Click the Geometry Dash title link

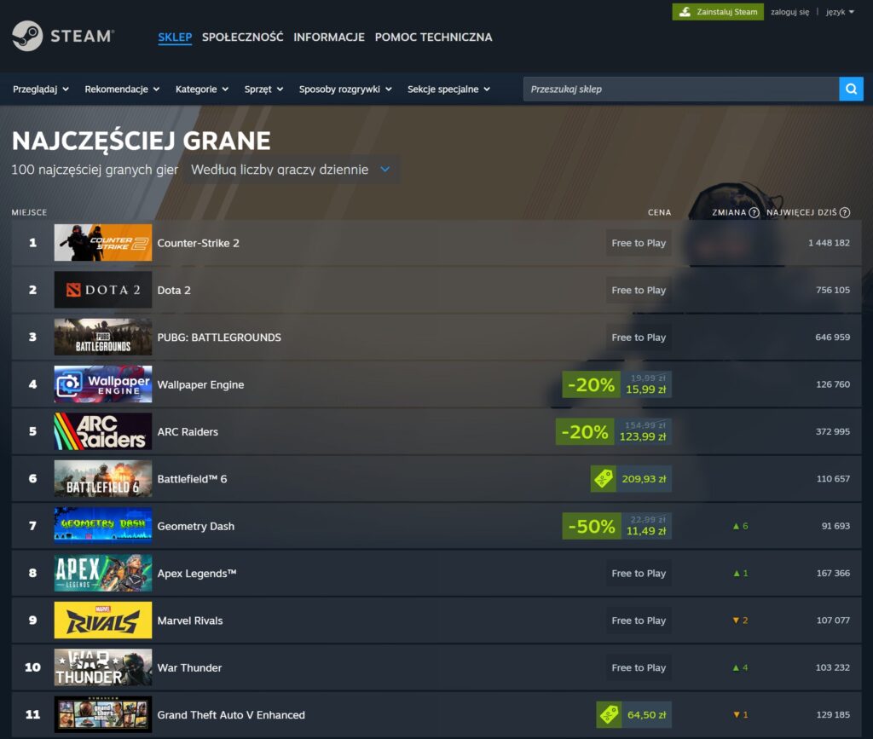[x=195, y=526]
